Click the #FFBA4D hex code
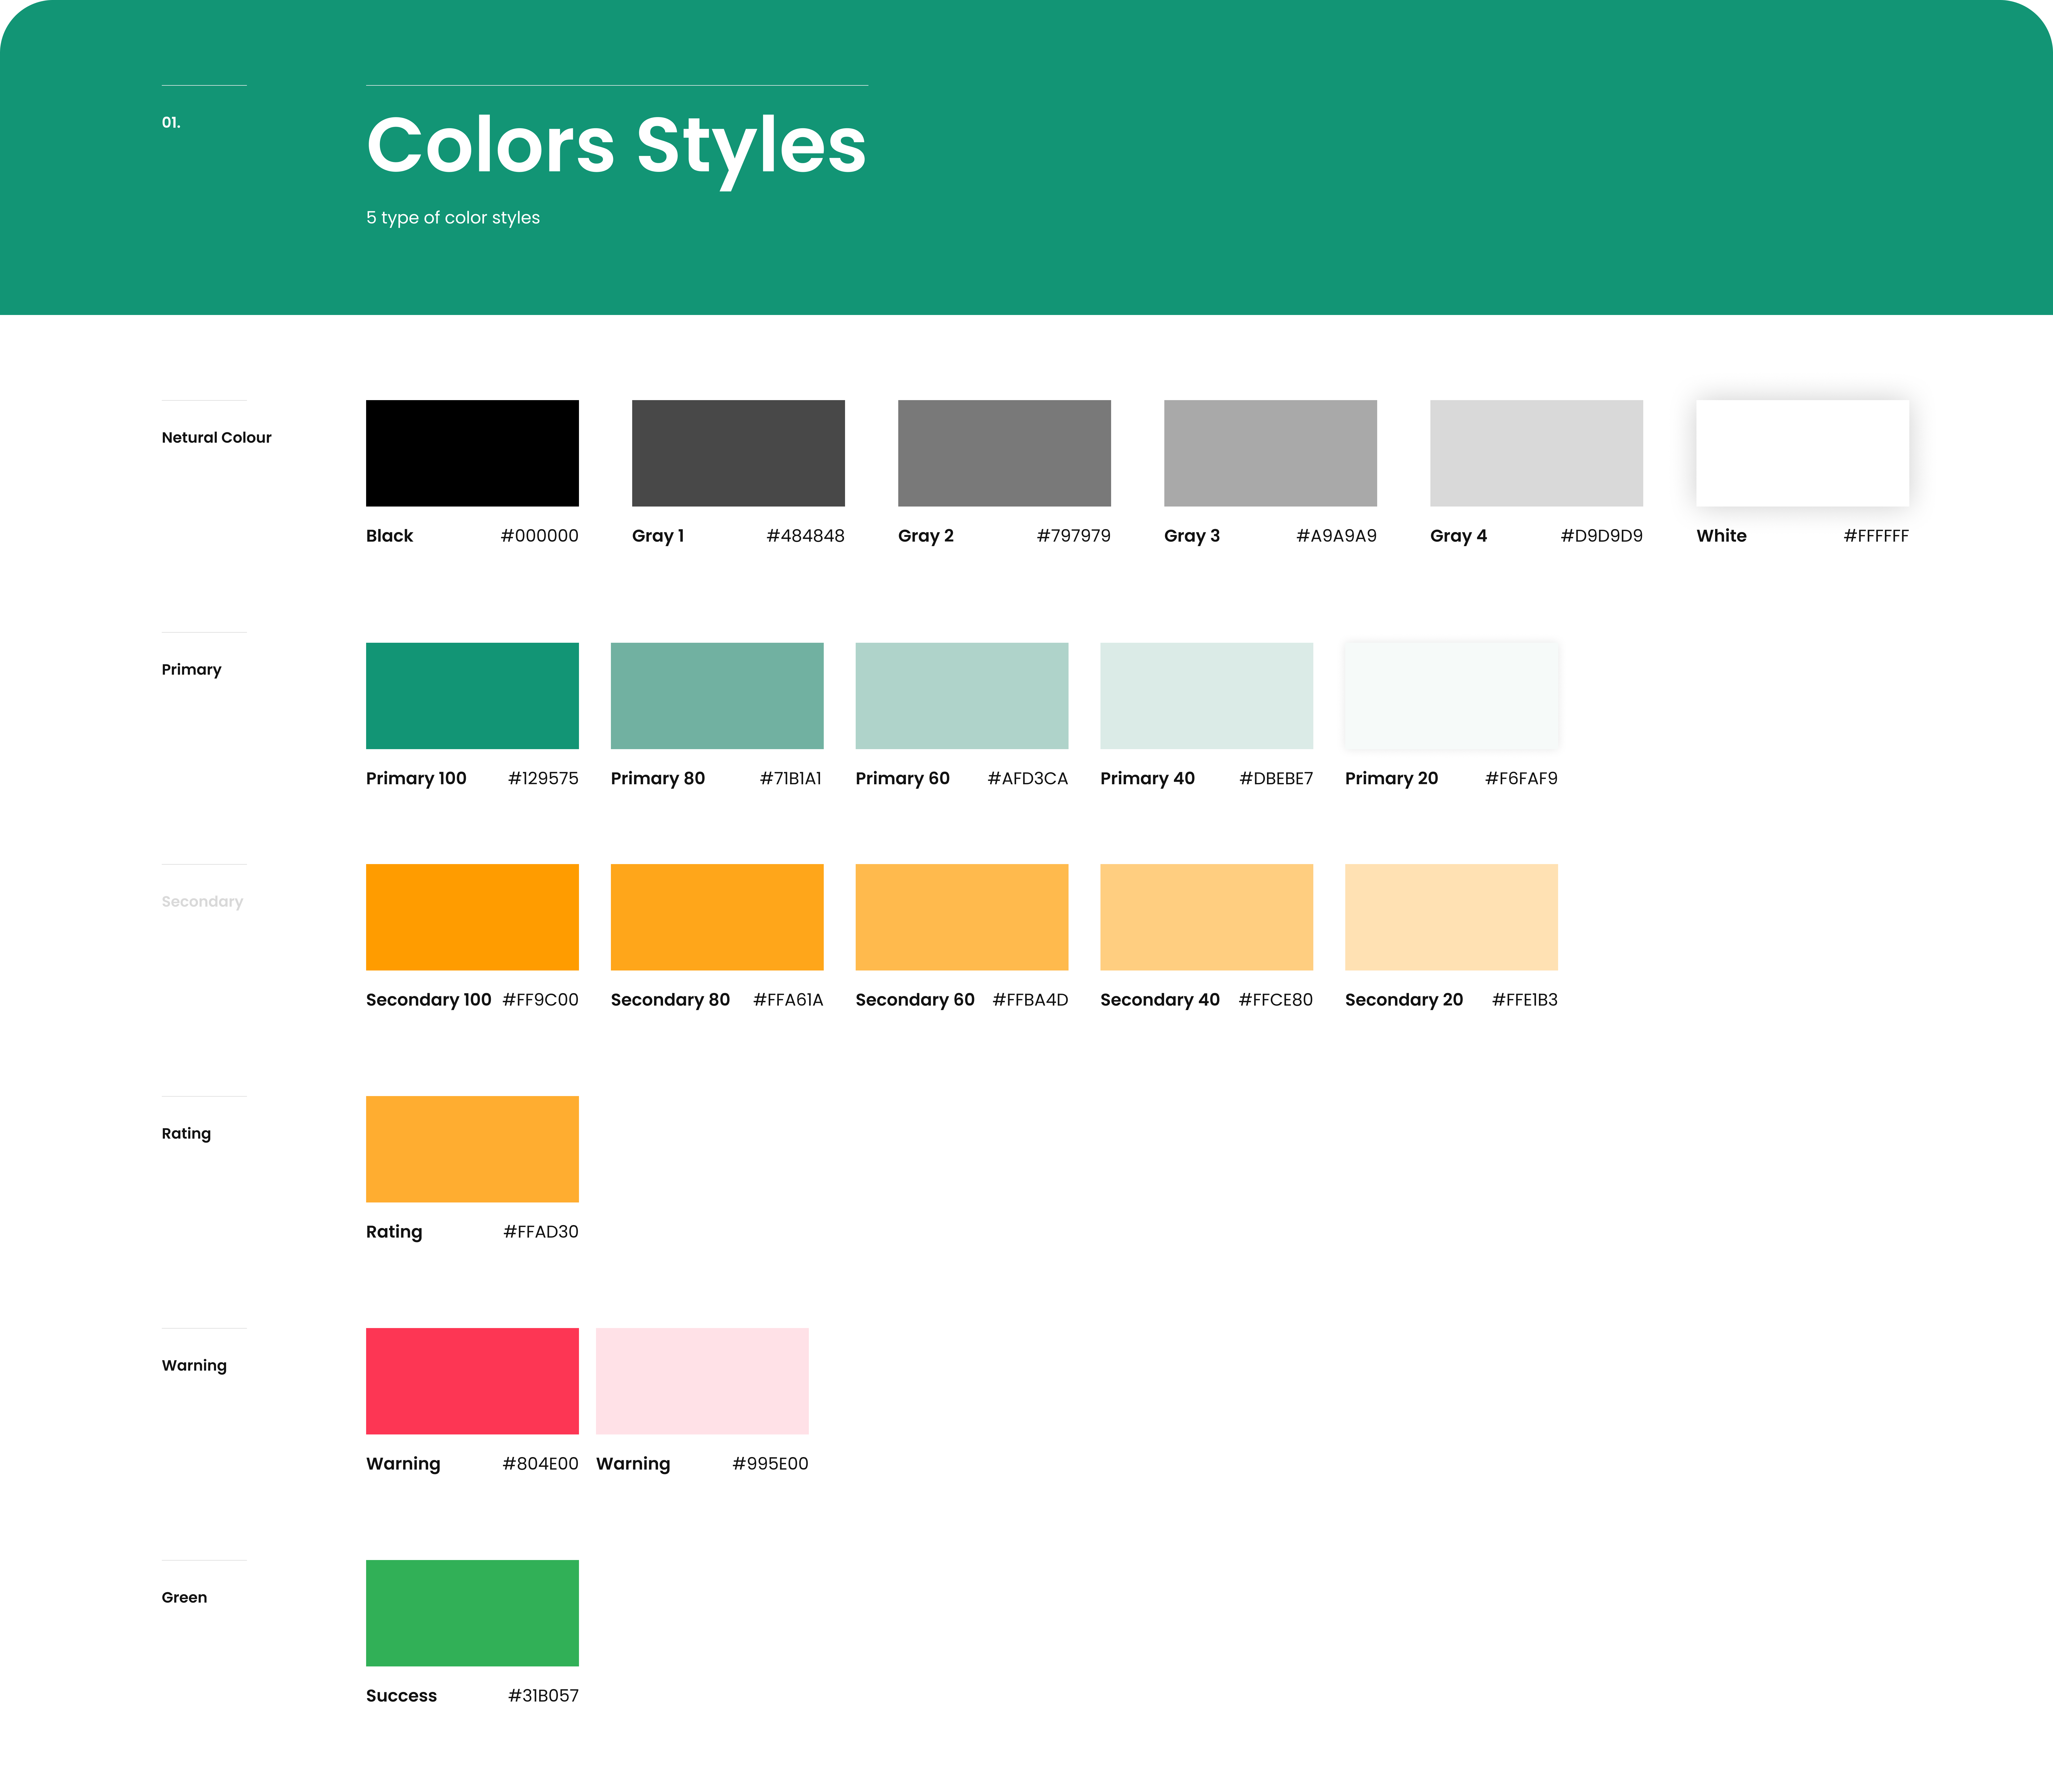The width and height of the screenshot is (2053, 1792). 1030,1000
